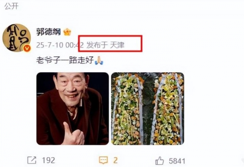
Task: Click the like count 5841
Action: (x=177, y=161)
